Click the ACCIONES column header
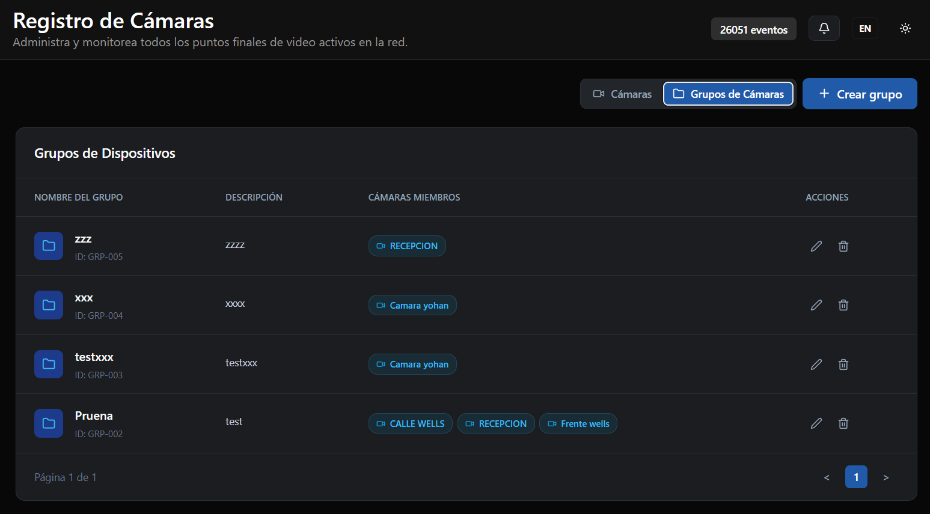Viewport: 930px width, 514px height. coord(827,197)
